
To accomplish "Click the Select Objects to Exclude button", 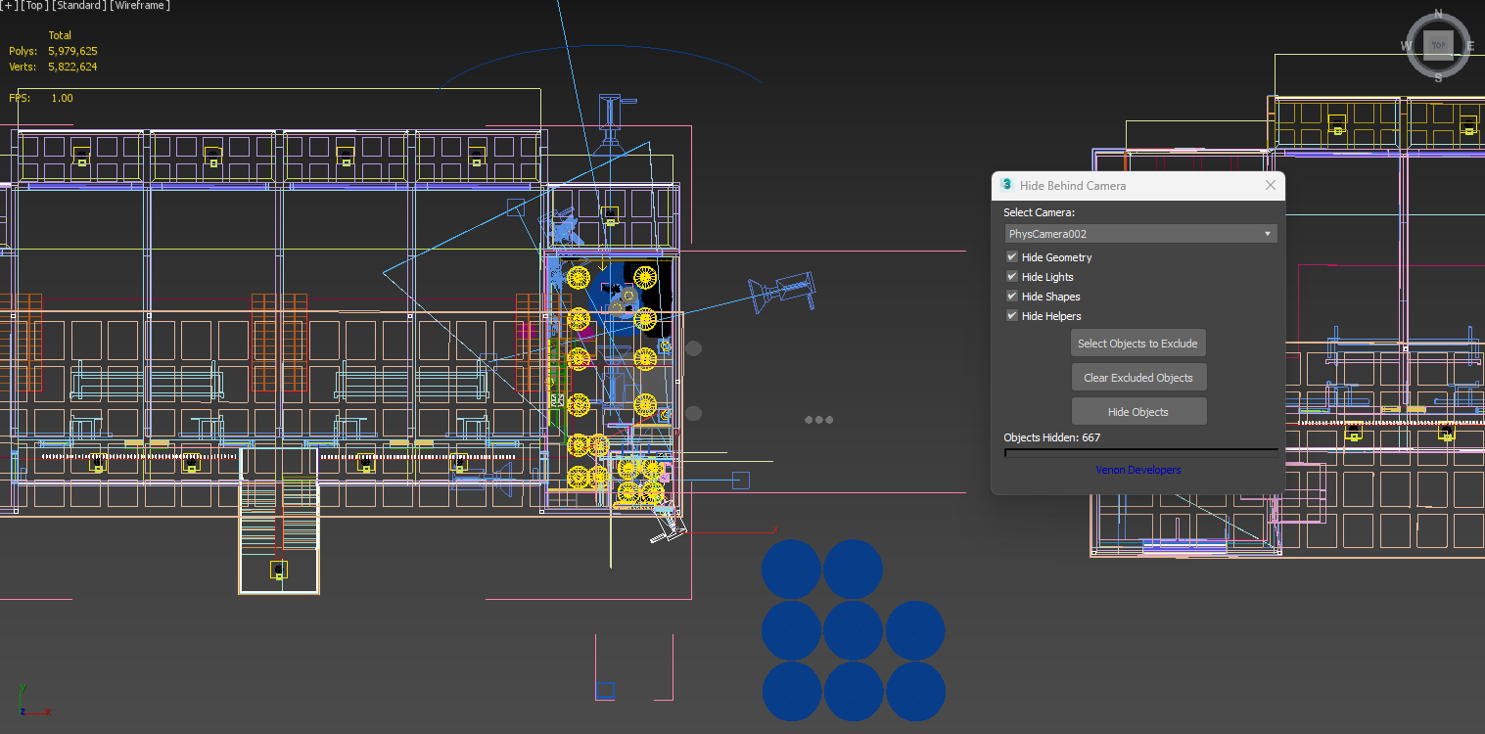I will 1137,344.
